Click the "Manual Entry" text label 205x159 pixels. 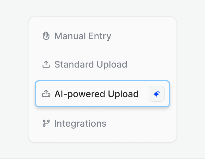tap(83, 36)
